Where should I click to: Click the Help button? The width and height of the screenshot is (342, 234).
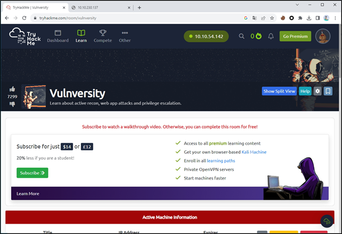[305, 91]
